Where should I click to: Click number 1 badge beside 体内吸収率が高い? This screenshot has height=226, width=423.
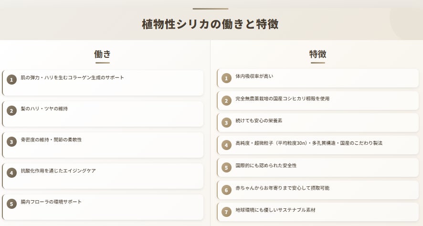pyautogui.click(x=226, y=78)
